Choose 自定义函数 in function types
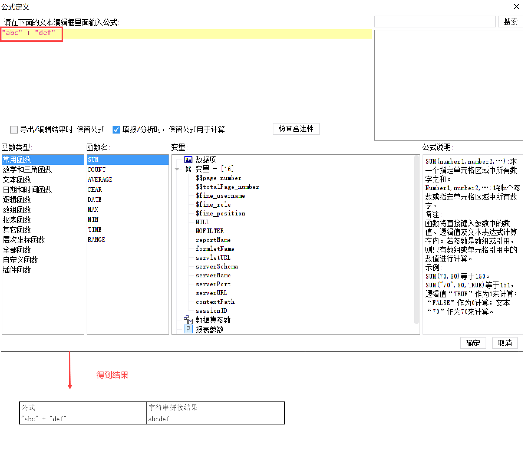Screen dimensions: 523x451 point(43,260)
